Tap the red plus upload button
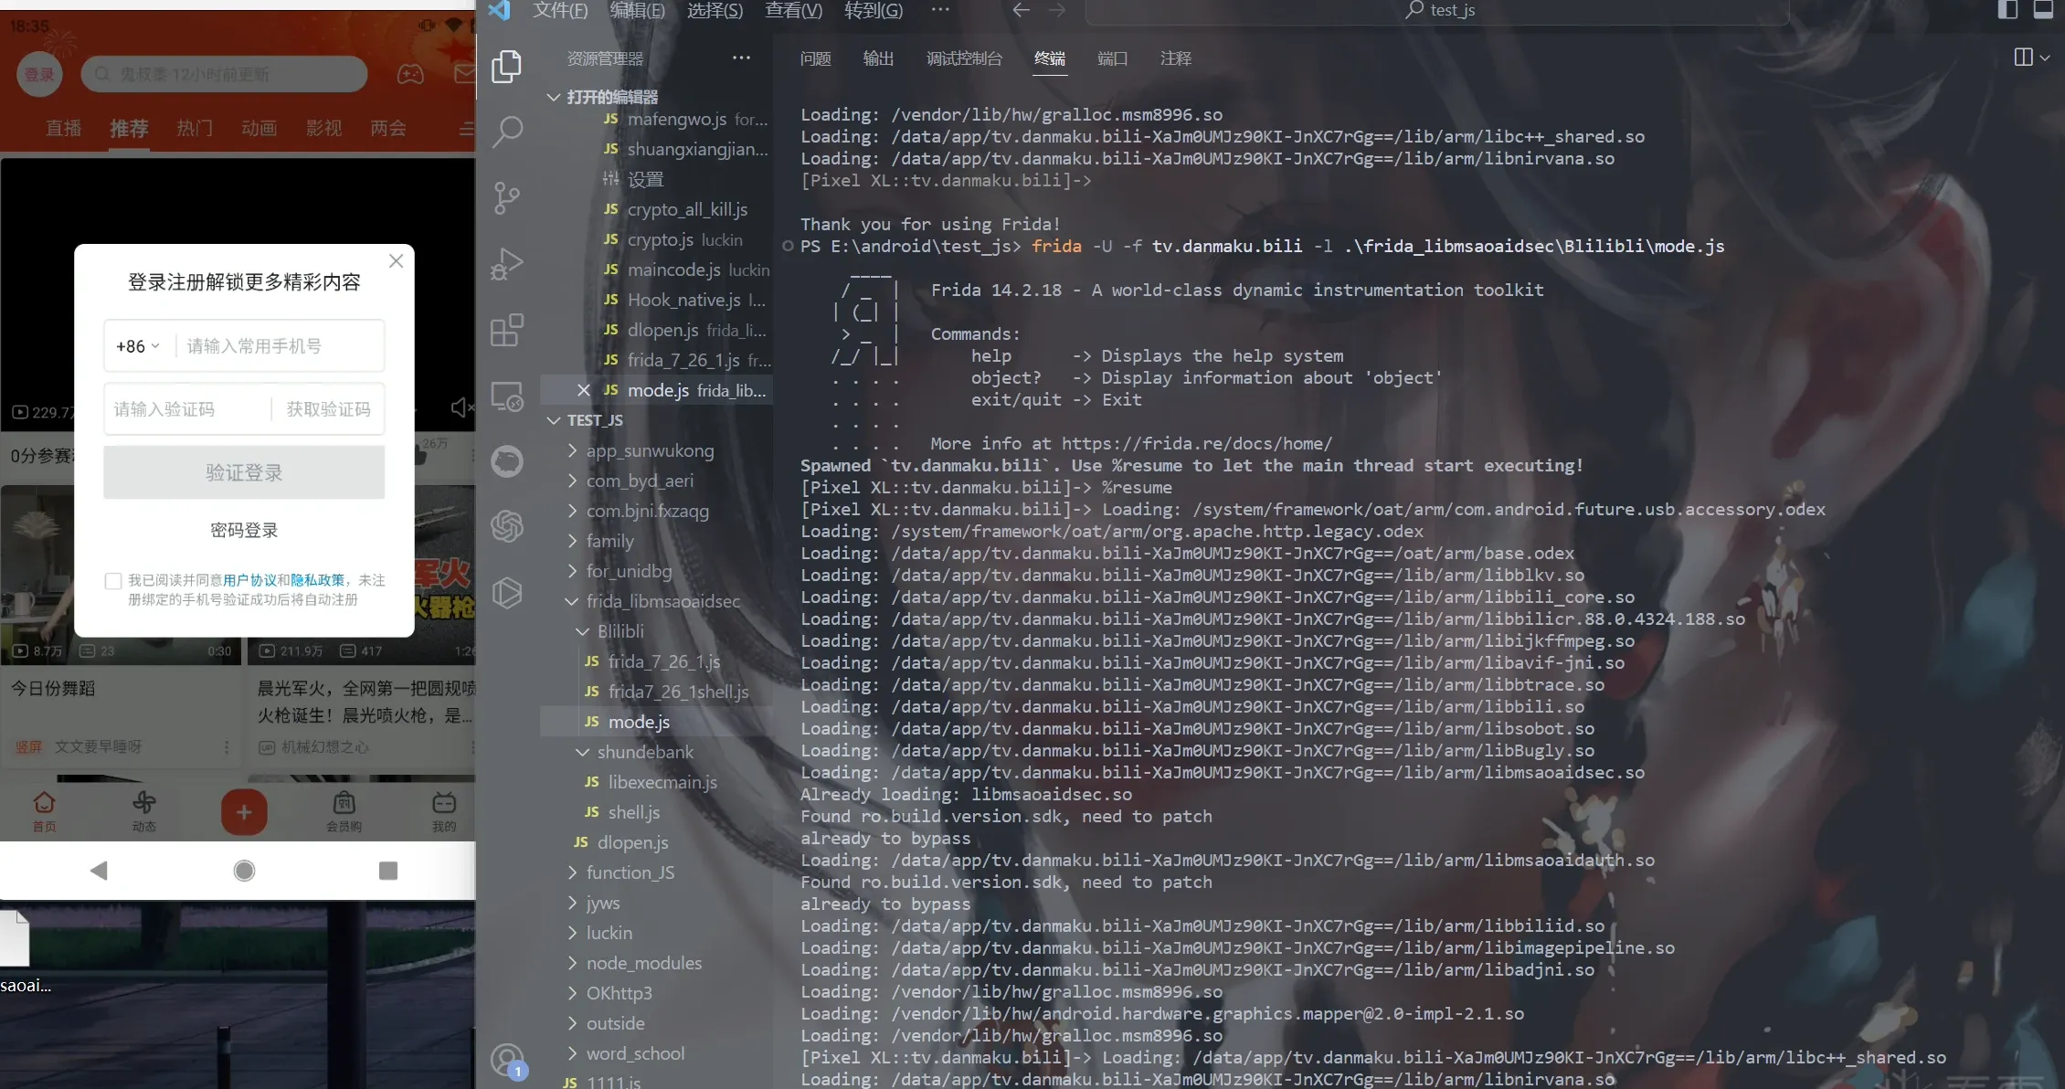The width and height of the screenshot is (2065, 1089). [244, 812]
